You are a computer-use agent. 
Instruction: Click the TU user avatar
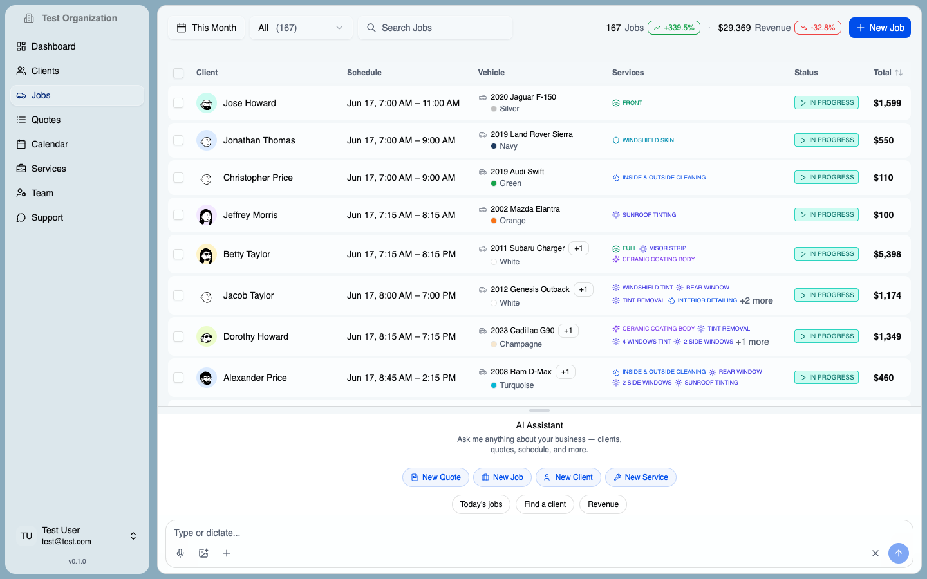[26, 536]
